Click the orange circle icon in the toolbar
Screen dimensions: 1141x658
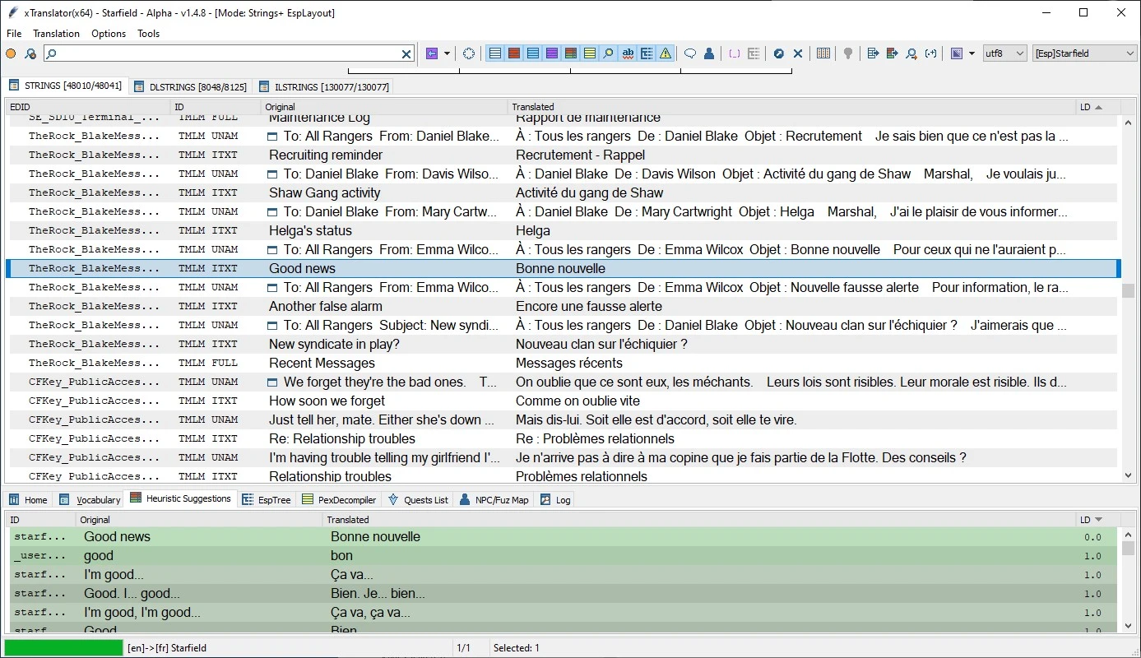tap(11, 53)
